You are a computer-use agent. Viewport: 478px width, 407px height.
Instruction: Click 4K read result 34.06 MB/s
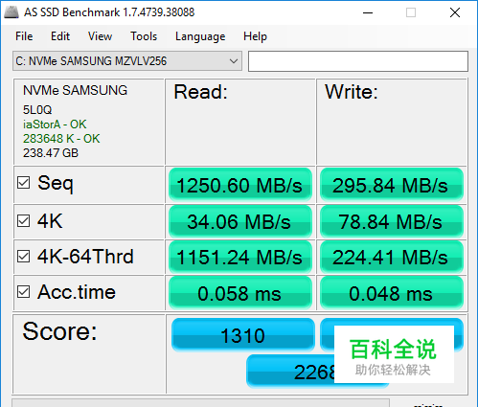(x=240, y=221)
